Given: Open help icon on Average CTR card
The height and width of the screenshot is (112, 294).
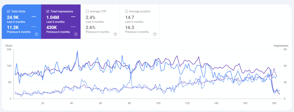Looking at the screenshot, I should tap(115, 34).
